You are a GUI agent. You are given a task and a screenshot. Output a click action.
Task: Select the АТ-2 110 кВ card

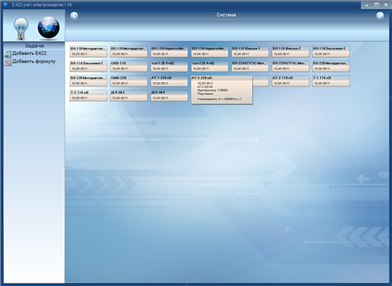click(290, 81)
